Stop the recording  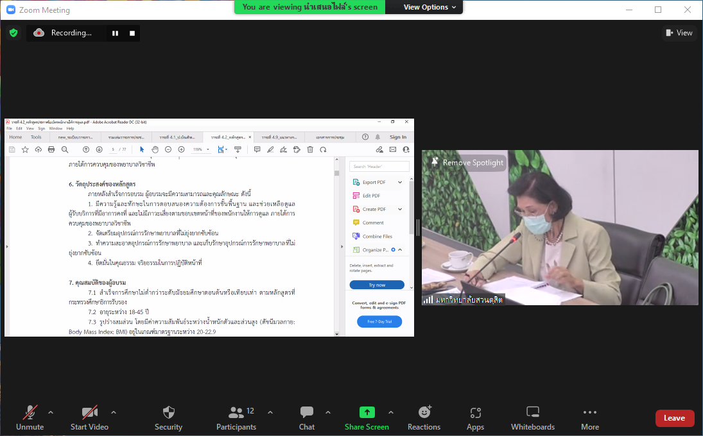pos(132,33)
